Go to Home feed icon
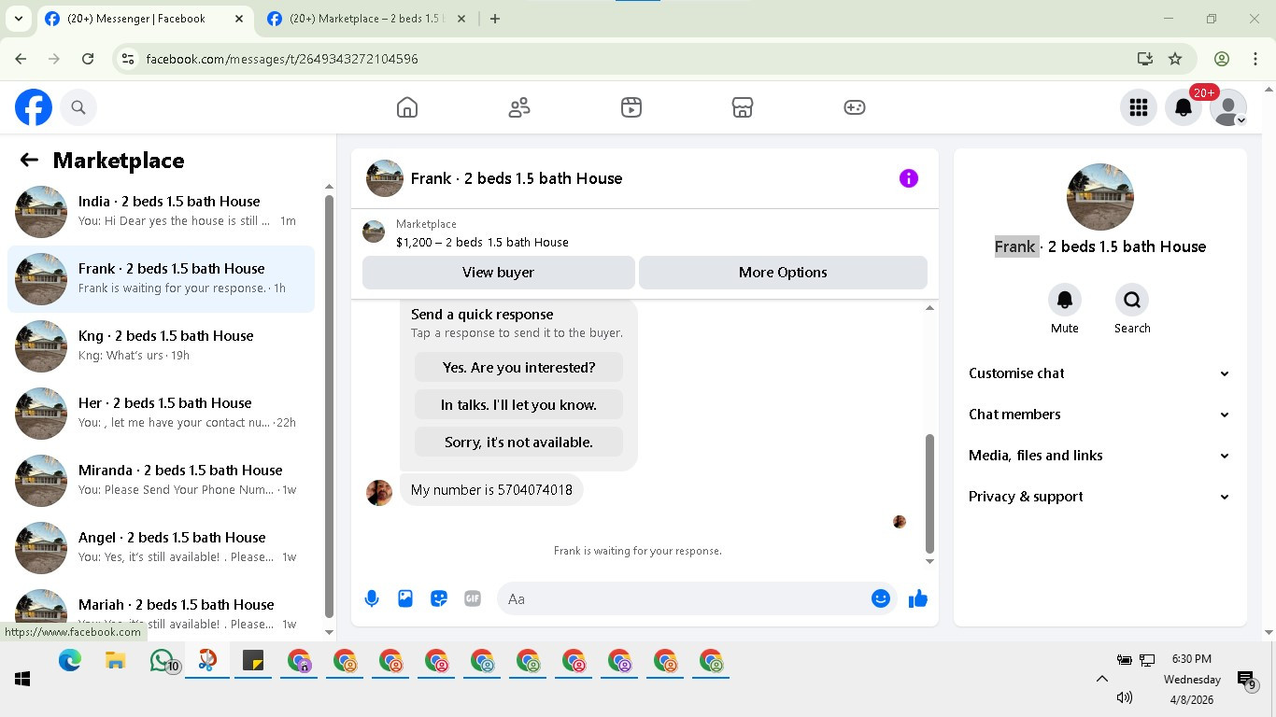Image resolution: width=1276 pixels, height=717 pixels. click(407, 107)
